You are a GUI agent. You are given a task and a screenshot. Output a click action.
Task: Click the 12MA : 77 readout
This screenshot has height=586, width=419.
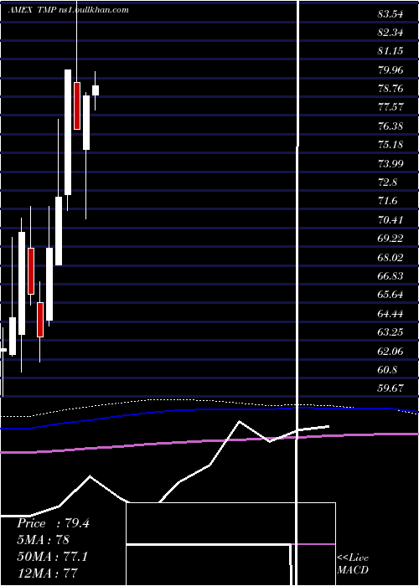click(47, 573)
